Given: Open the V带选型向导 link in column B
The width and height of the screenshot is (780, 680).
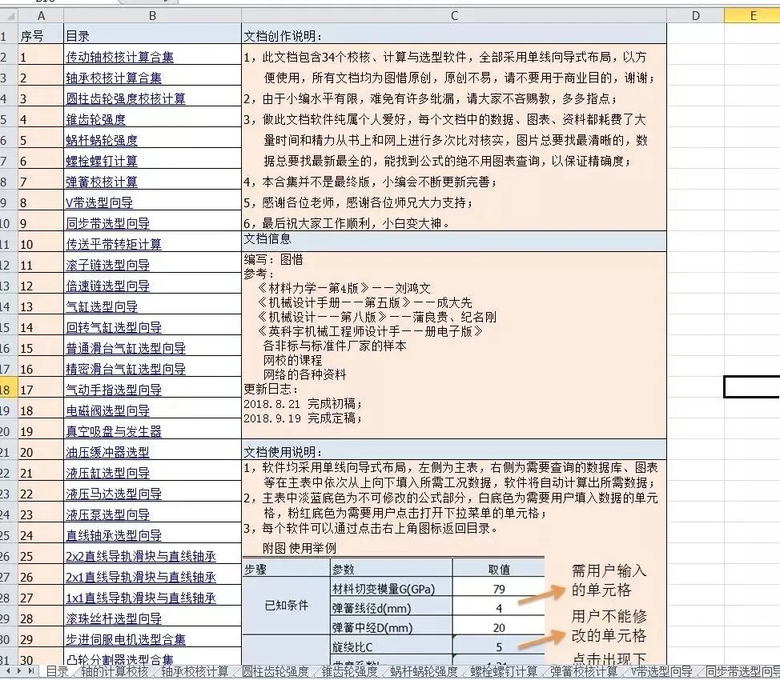Looking at the screenshot, I should tap(99, 203).
